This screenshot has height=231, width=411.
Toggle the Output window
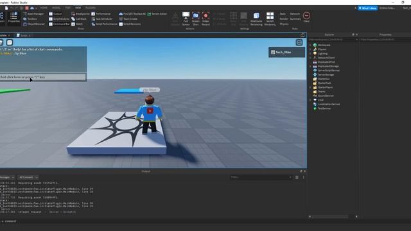pyautogui.click(x=55, y=13)
